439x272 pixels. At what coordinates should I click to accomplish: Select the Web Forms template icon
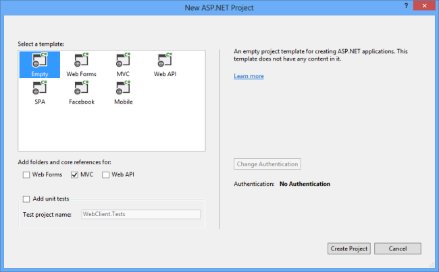click(x=81, y=65)
